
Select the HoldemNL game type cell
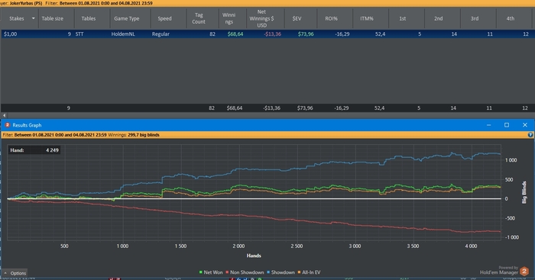tap(123, 34)
